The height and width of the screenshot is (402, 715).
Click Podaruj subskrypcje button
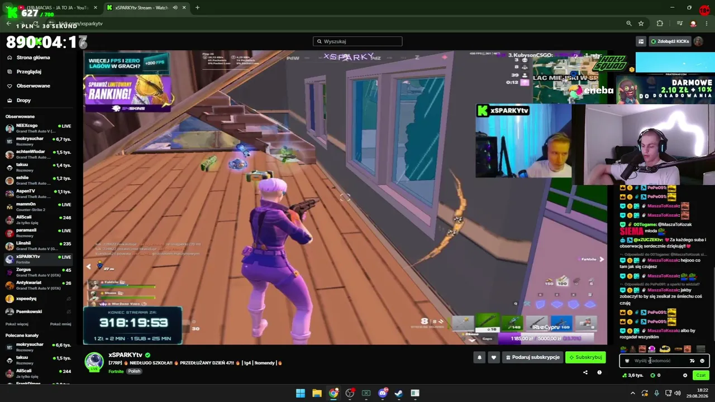[532, 357]
